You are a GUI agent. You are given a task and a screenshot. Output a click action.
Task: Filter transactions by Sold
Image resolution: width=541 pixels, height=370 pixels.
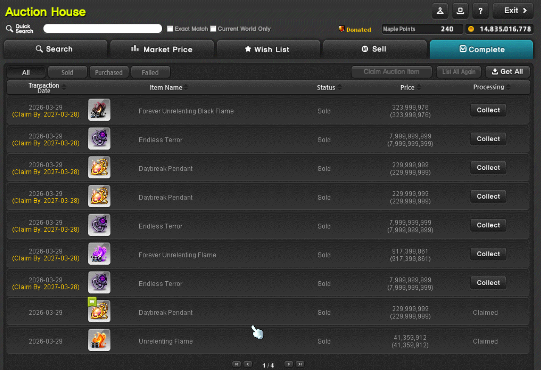tap(67, 72)
